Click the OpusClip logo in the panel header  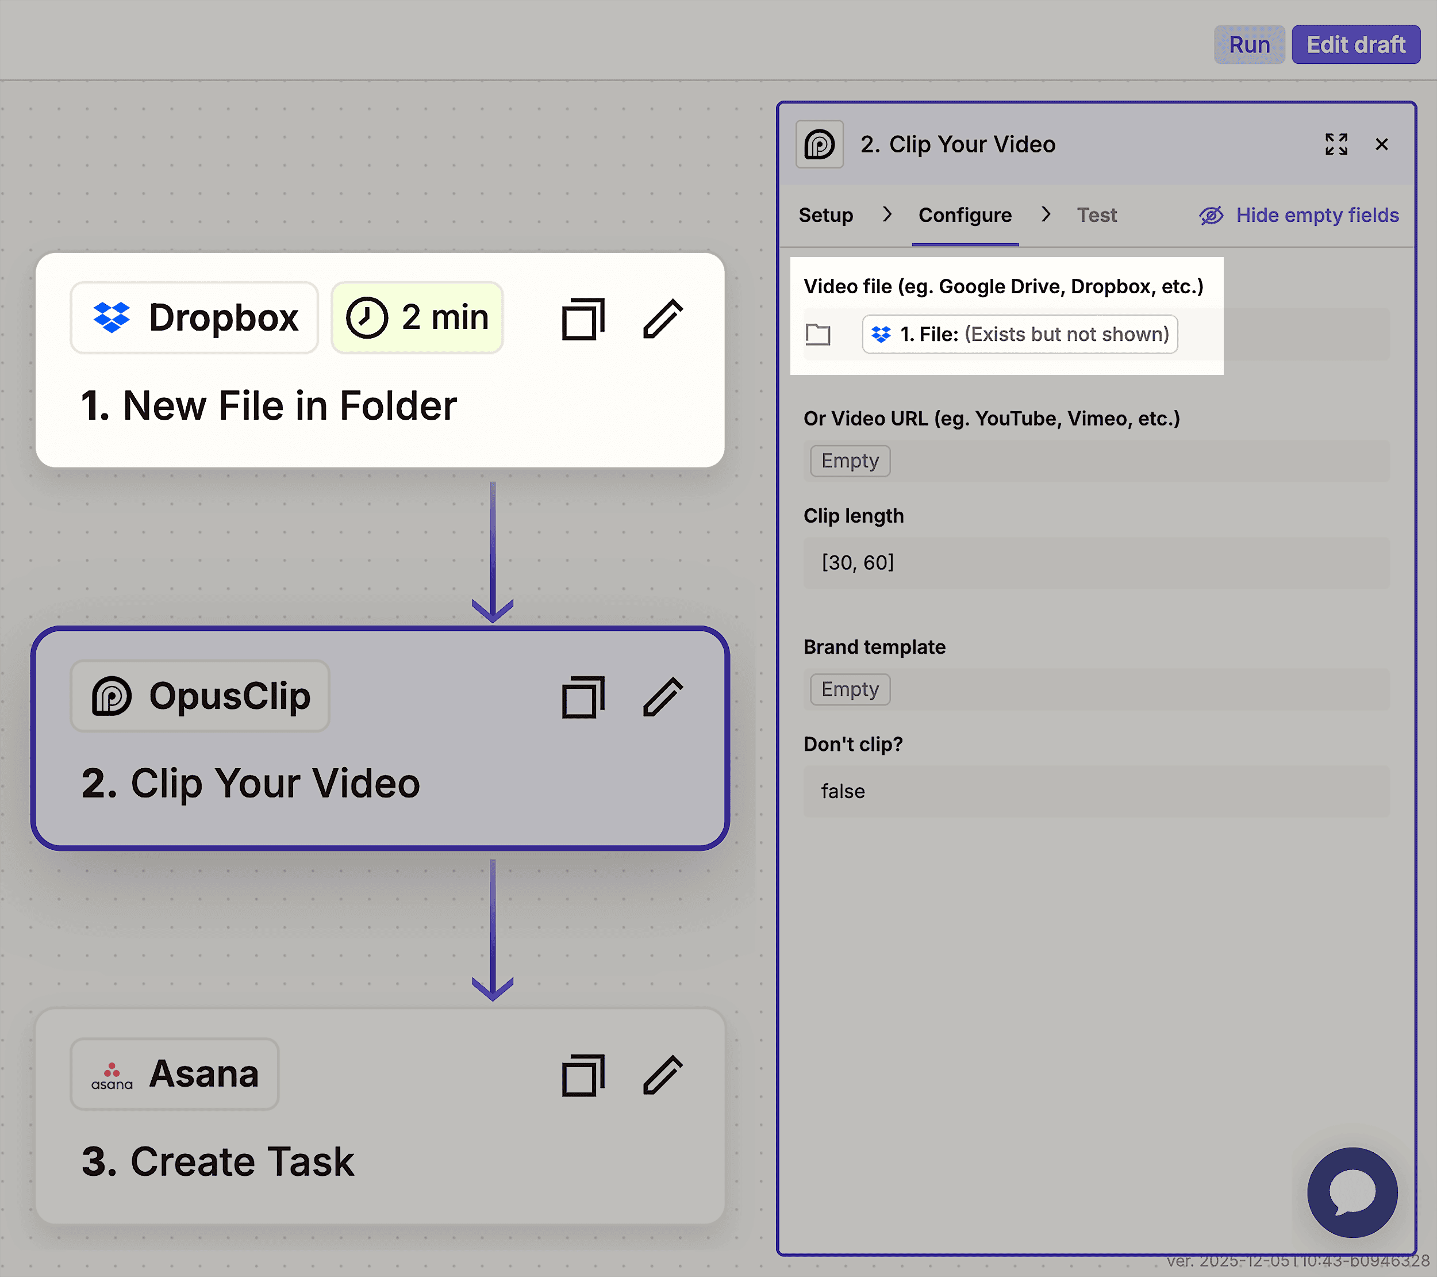(820, 143)
